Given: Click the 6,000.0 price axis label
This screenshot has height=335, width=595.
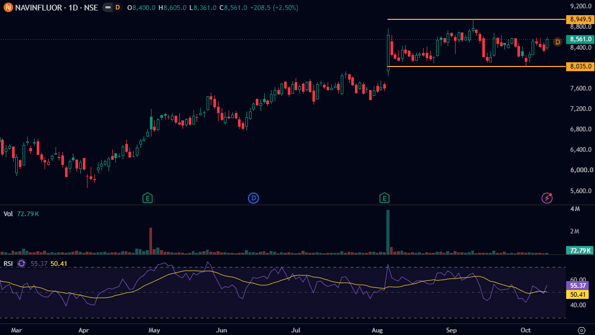Looking at the screenshot, I should click(x=581, y=170).
